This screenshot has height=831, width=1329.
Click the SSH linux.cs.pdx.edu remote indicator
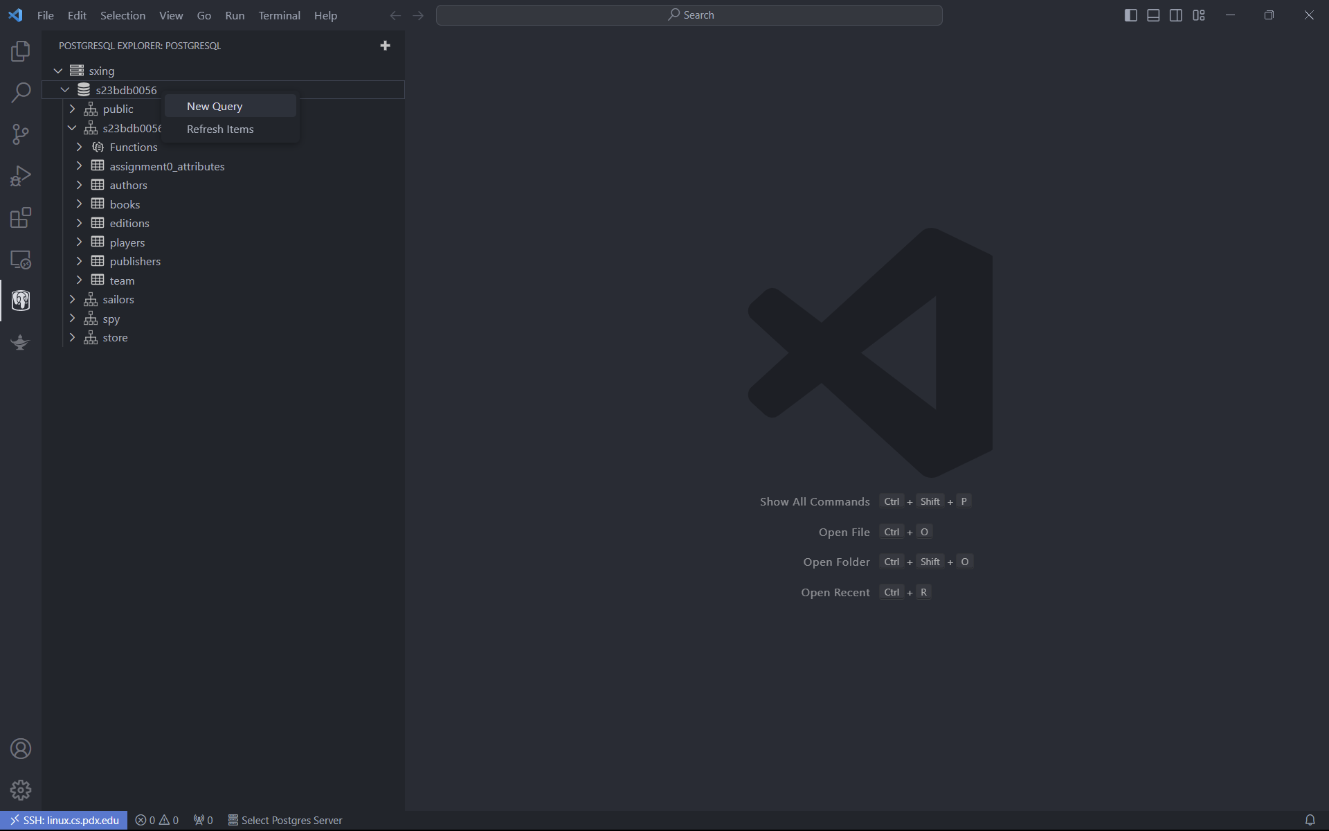pos(64,820)
